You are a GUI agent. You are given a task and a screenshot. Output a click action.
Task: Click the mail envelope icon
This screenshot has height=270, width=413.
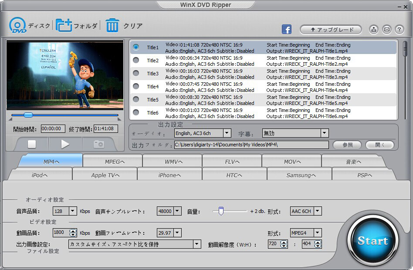tap(386, 30)
